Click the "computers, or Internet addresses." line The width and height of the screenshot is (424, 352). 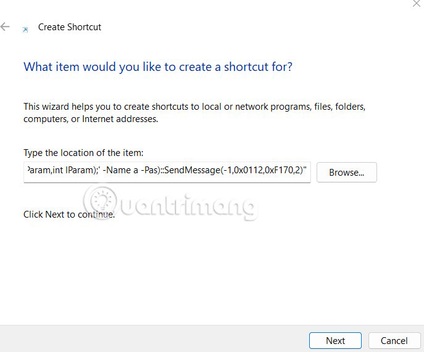[91, 119]
